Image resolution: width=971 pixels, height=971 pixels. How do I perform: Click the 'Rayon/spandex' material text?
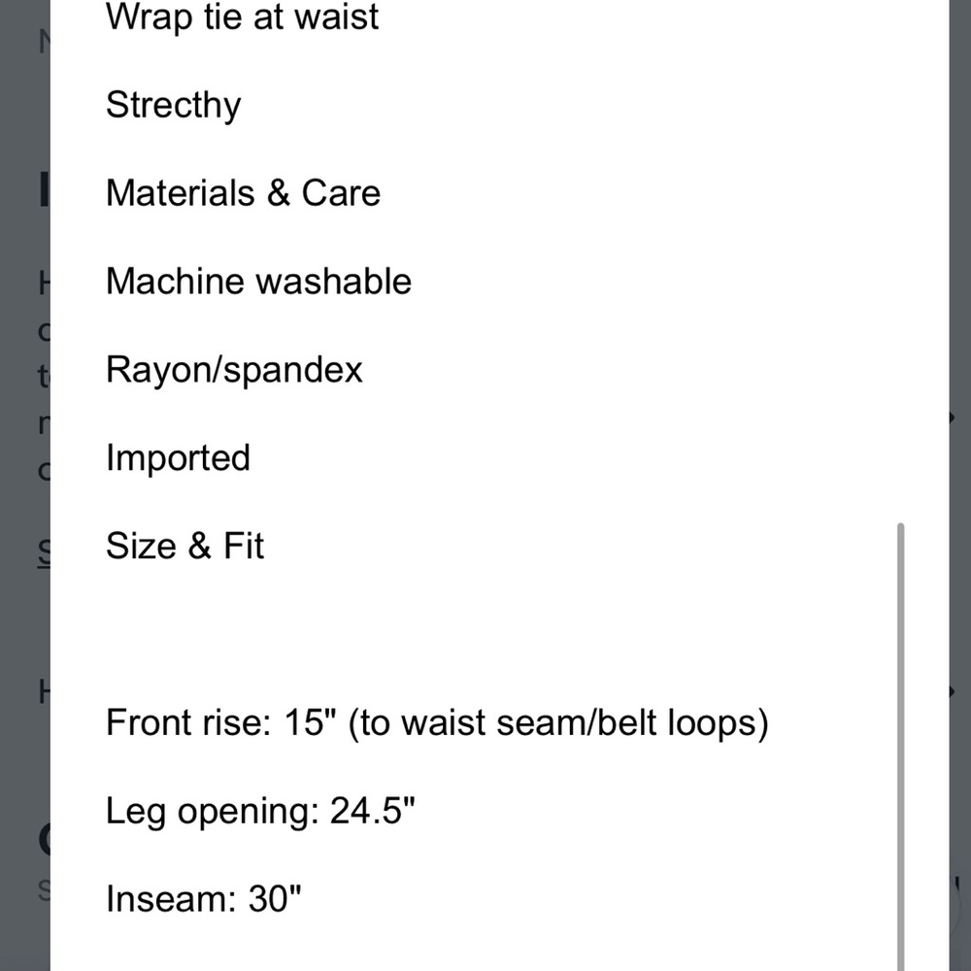234,370
